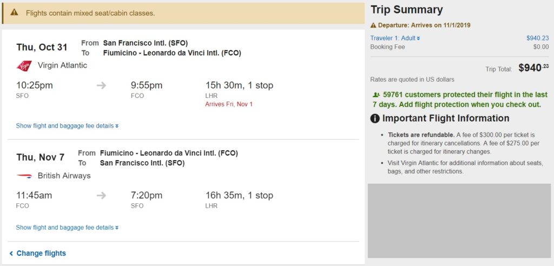This screenshot has width=554, height=266.
Task: Click the return flight direction arrow
Action: (x=101, y=195)
